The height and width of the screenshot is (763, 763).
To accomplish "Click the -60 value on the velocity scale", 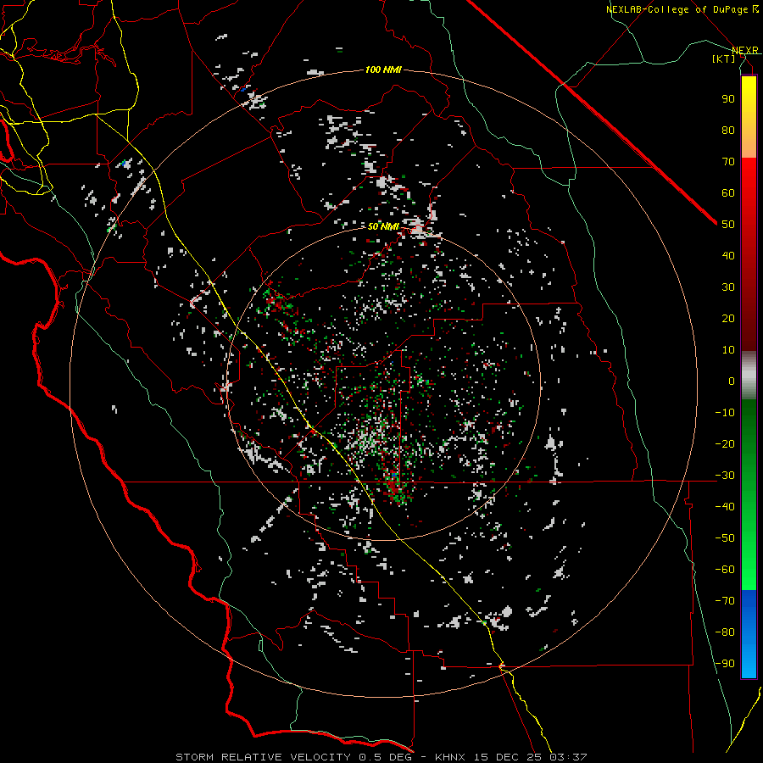I will (x=725, y=570).
